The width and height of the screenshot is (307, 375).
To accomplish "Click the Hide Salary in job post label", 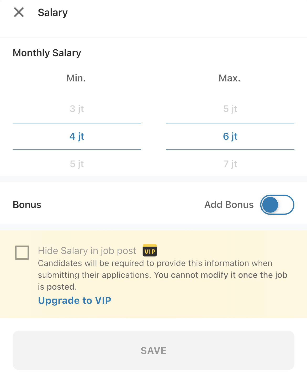I will coord(87,251).
